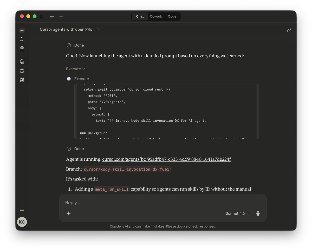
Task: Click the meta_run_skill code label
Action: [x=112, y=189]
